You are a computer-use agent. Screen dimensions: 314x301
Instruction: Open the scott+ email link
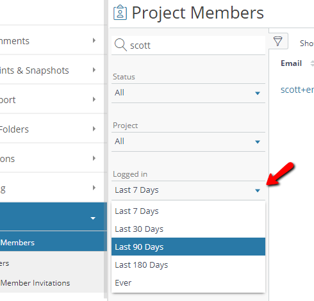(297, 90)
